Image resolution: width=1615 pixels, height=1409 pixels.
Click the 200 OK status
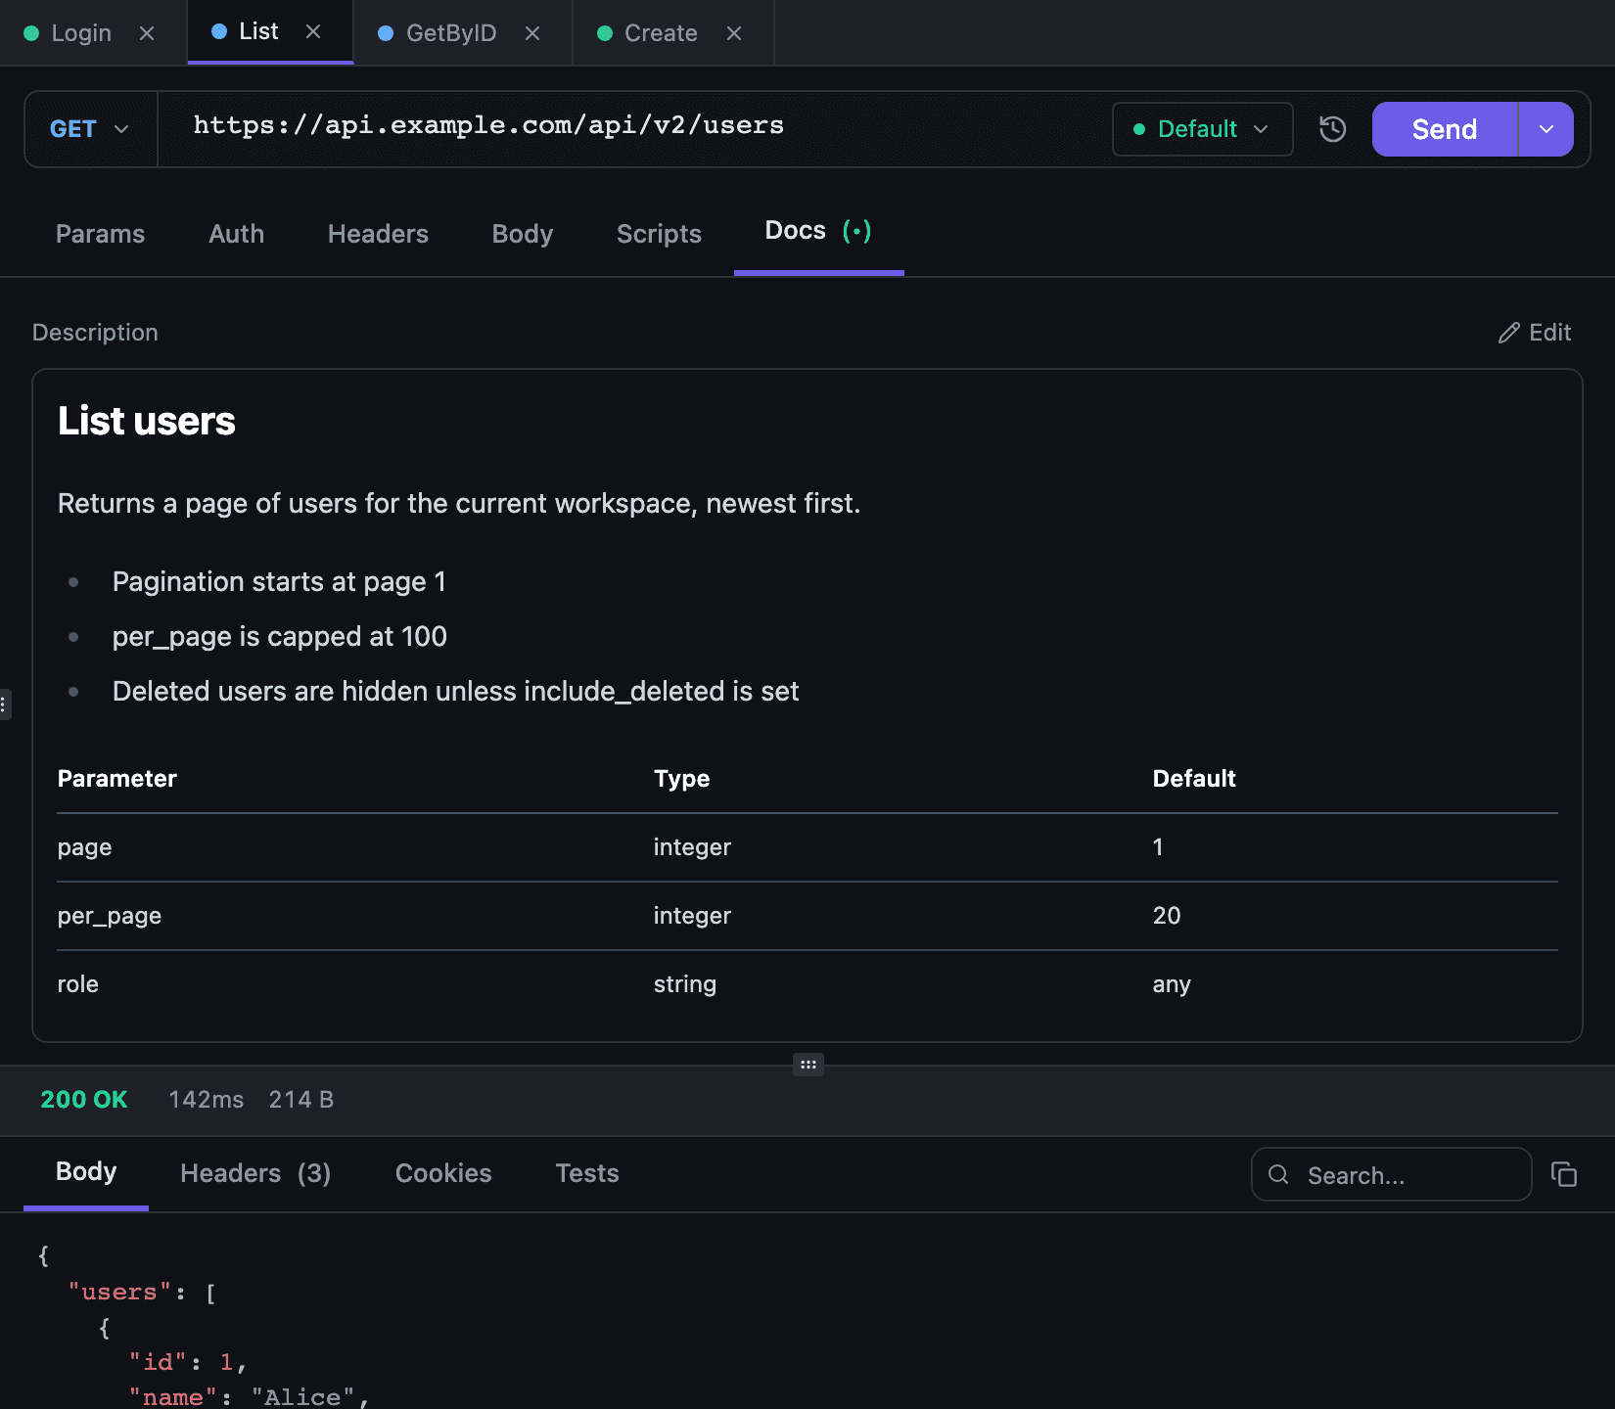coord(84,1100)
